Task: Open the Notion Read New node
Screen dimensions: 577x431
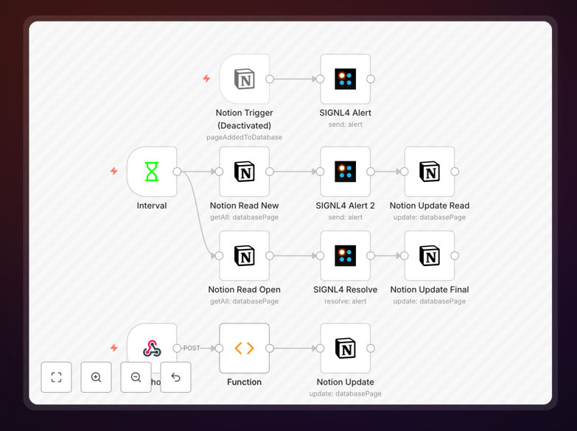Action: (245, 172)
